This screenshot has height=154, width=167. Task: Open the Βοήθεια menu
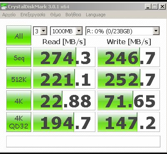73,15
